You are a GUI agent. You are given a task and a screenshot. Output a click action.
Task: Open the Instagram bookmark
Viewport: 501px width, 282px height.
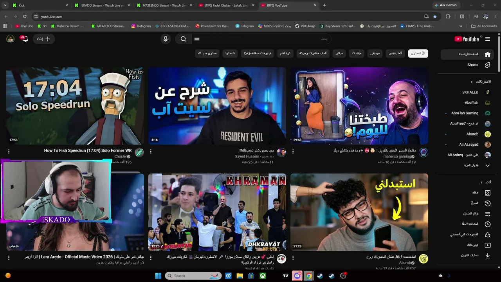141,26
